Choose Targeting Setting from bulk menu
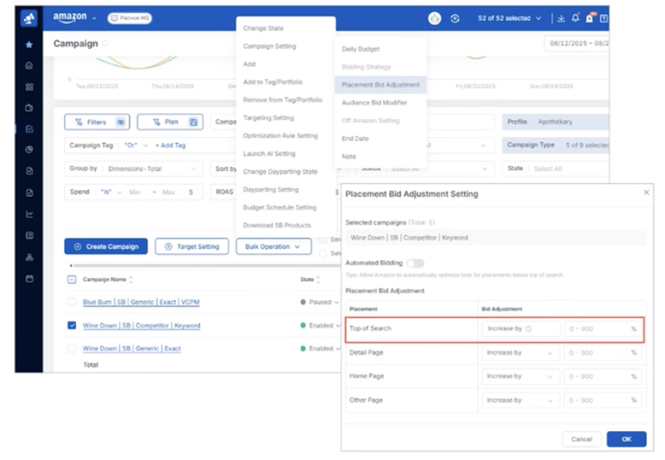 [x=268, y=118]
